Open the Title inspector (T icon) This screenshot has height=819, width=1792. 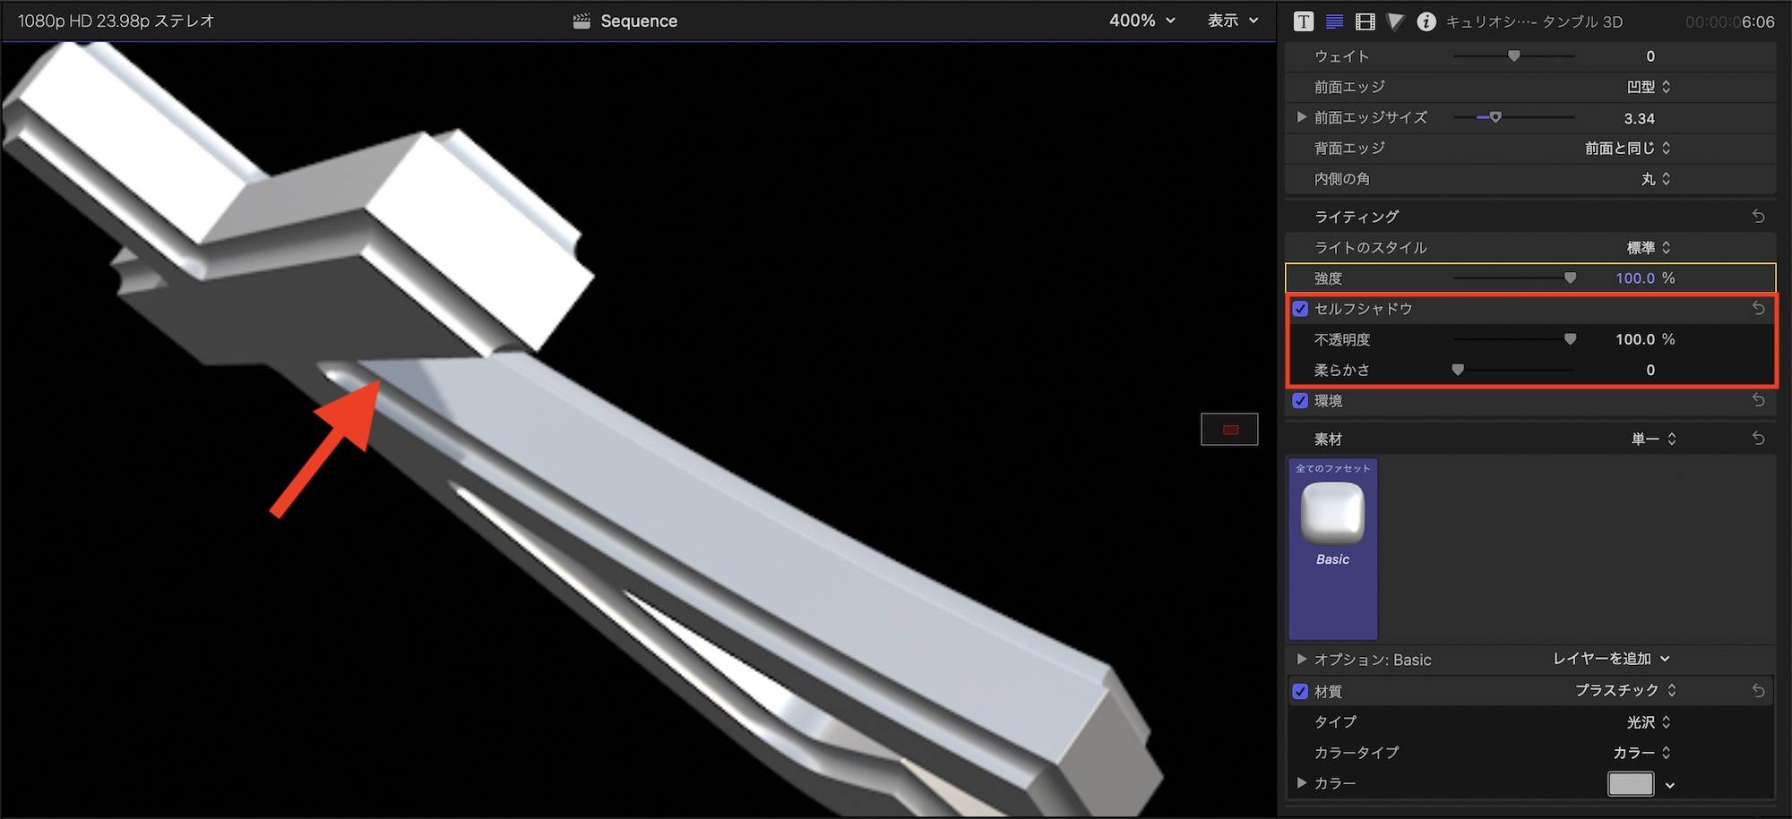[1304, 21]
